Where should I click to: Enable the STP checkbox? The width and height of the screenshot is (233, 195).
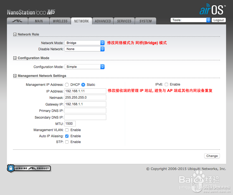(x=67, y=142)
